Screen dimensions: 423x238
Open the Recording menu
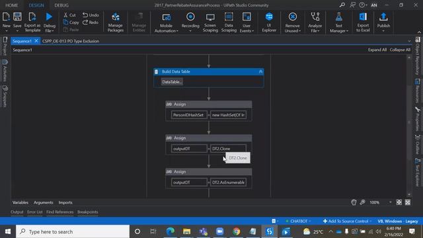pyautogui.click(x=190, y=22)
